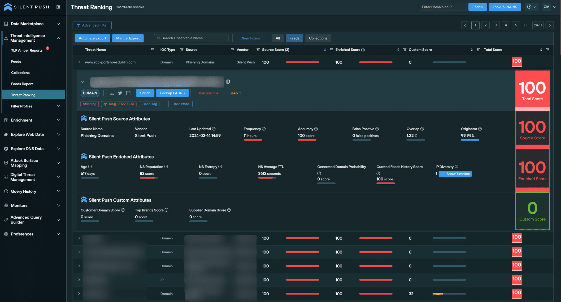This screenshot has height=302, width=561.
Task: Open help question mark icon in header
Action: (x=529, y=7)
